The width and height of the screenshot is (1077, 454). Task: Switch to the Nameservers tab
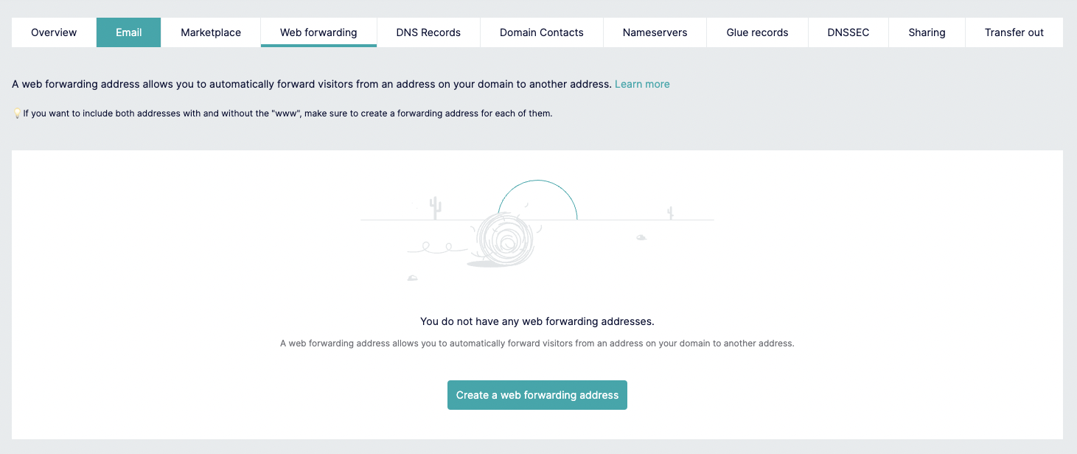point(655,32)
